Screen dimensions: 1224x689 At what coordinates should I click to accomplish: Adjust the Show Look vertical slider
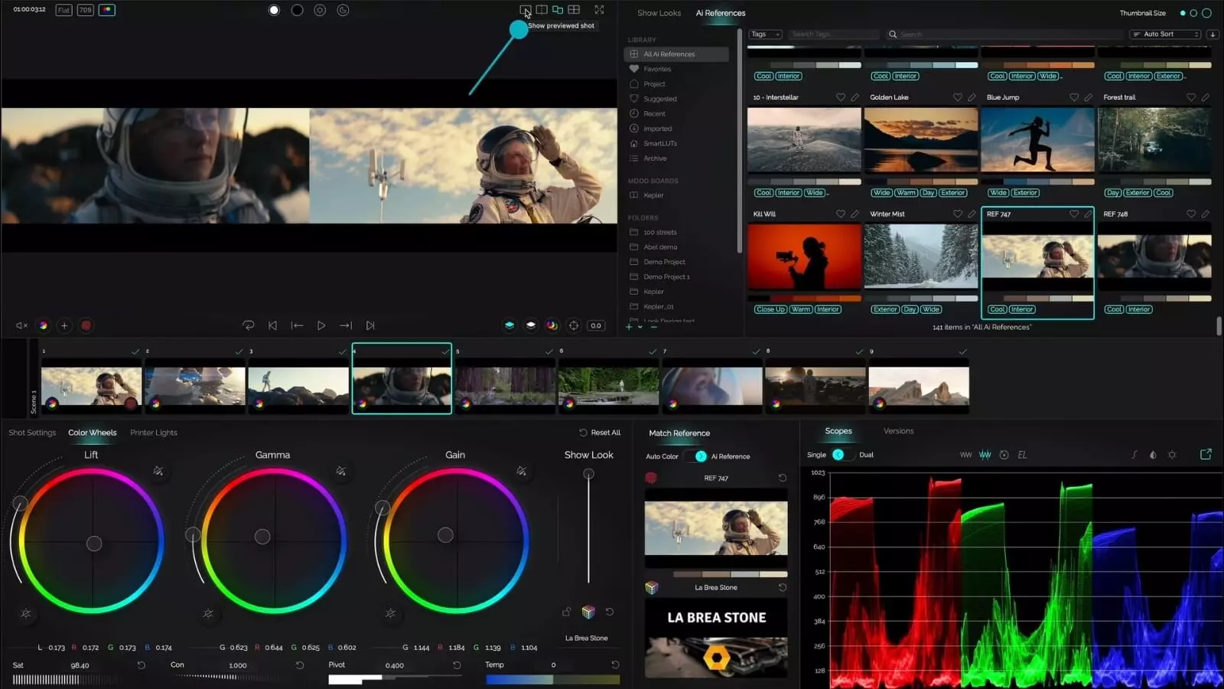(x=588, y=527)
